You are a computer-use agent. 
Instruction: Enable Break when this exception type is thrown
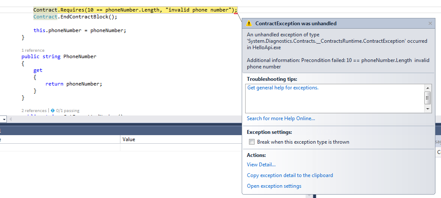point(252,142)
